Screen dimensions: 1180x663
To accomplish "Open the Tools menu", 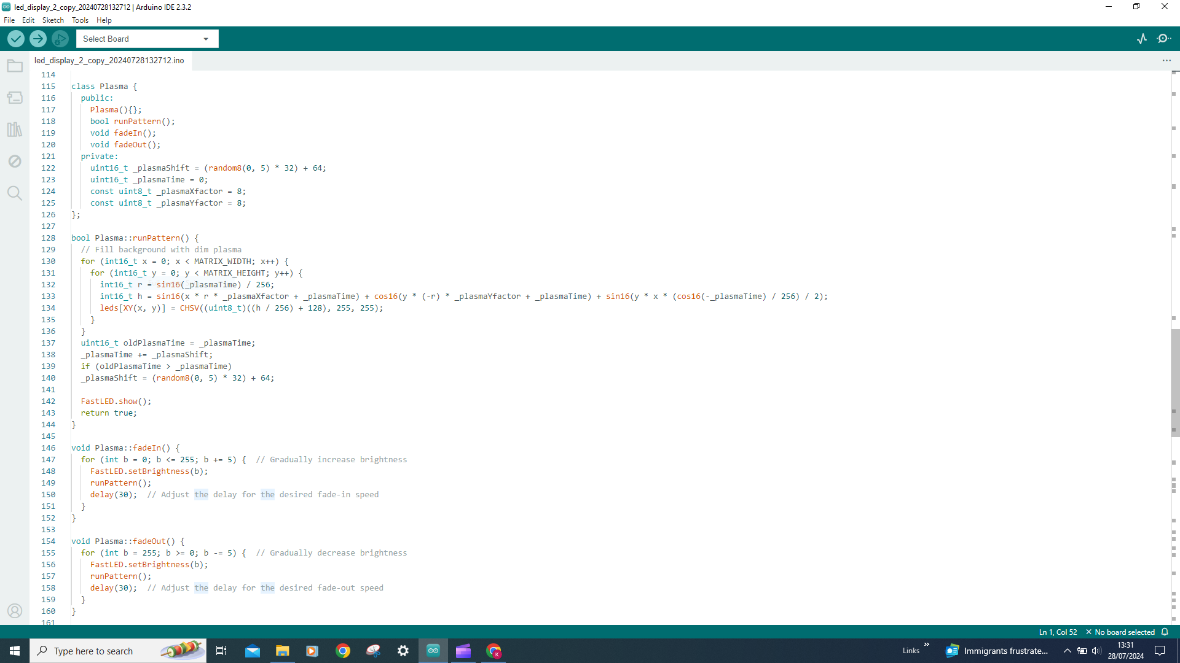I will point(80,20).
